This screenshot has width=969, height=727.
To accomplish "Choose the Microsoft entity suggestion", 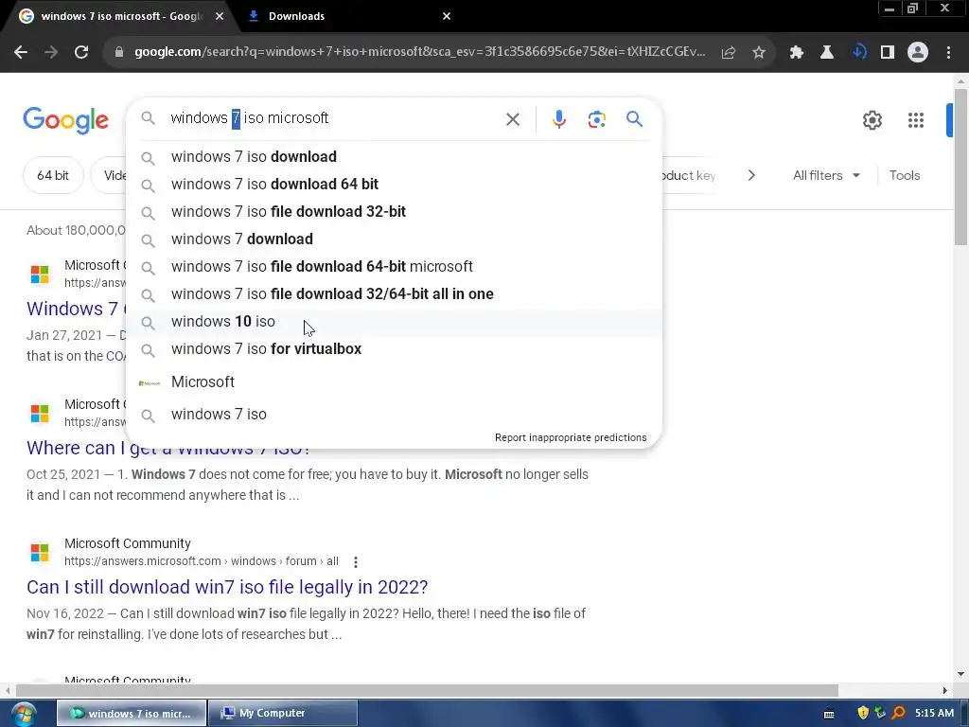I will pyautogui.click(x=394, y=382).
